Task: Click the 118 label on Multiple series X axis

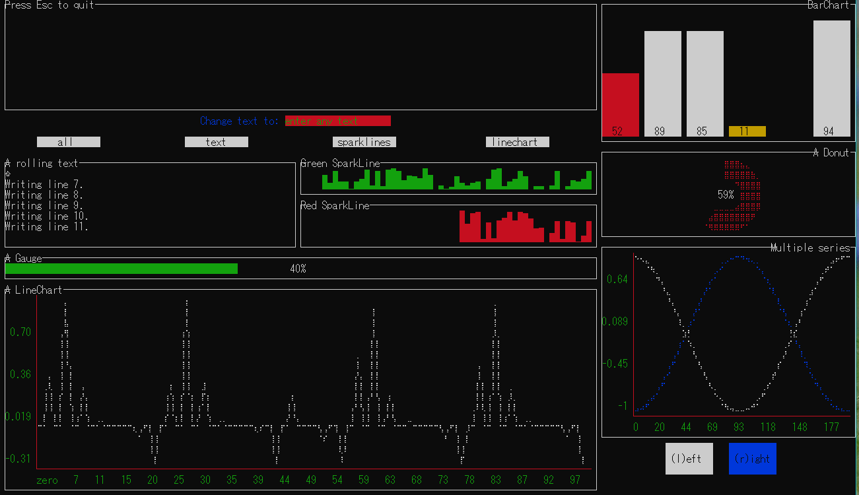Action: [768, 427]
